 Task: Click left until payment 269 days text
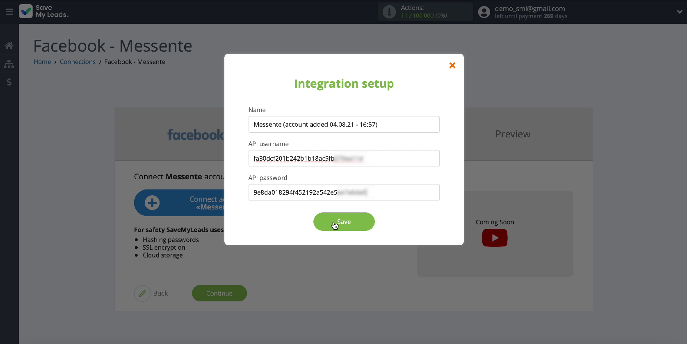pos(531,16)
